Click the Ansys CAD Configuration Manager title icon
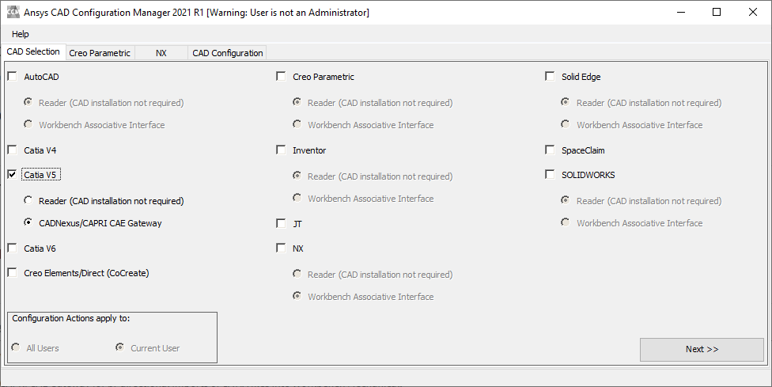 [13, 12]
